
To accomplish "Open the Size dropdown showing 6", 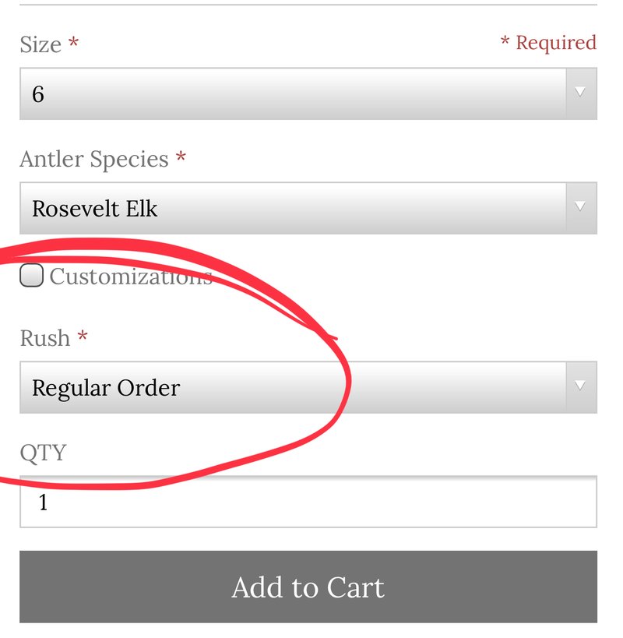I will (x=308, y=94).
